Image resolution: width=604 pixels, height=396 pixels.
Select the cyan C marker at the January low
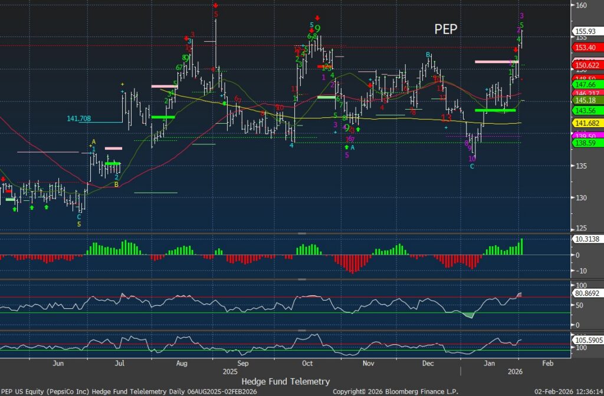coord(471,167)
